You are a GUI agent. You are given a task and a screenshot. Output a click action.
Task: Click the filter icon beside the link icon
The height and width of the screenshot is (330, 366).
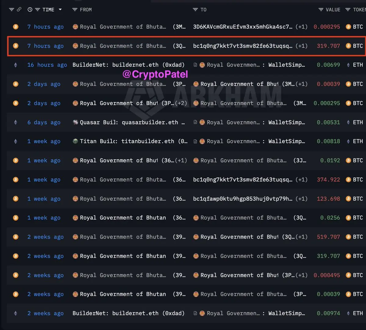(x=12, y=10)
